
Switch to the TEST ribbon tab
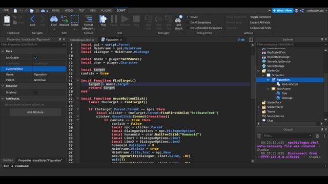pos(81,10)
